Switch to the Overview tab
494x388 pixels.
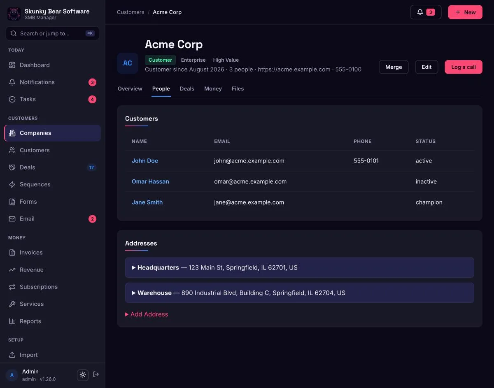pyautogui.click(x=130, y=88)
